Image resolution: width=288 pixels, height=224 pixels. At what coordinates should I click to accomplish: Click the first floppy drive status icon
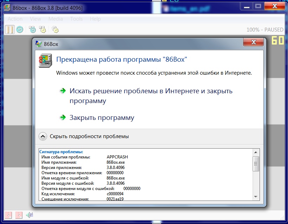(8, 215)
